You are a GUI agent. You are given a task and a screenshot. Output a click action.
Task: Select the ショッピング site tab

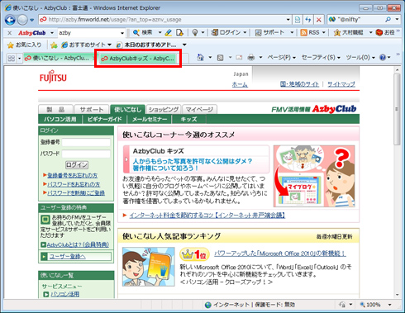[x=164, y=110]
